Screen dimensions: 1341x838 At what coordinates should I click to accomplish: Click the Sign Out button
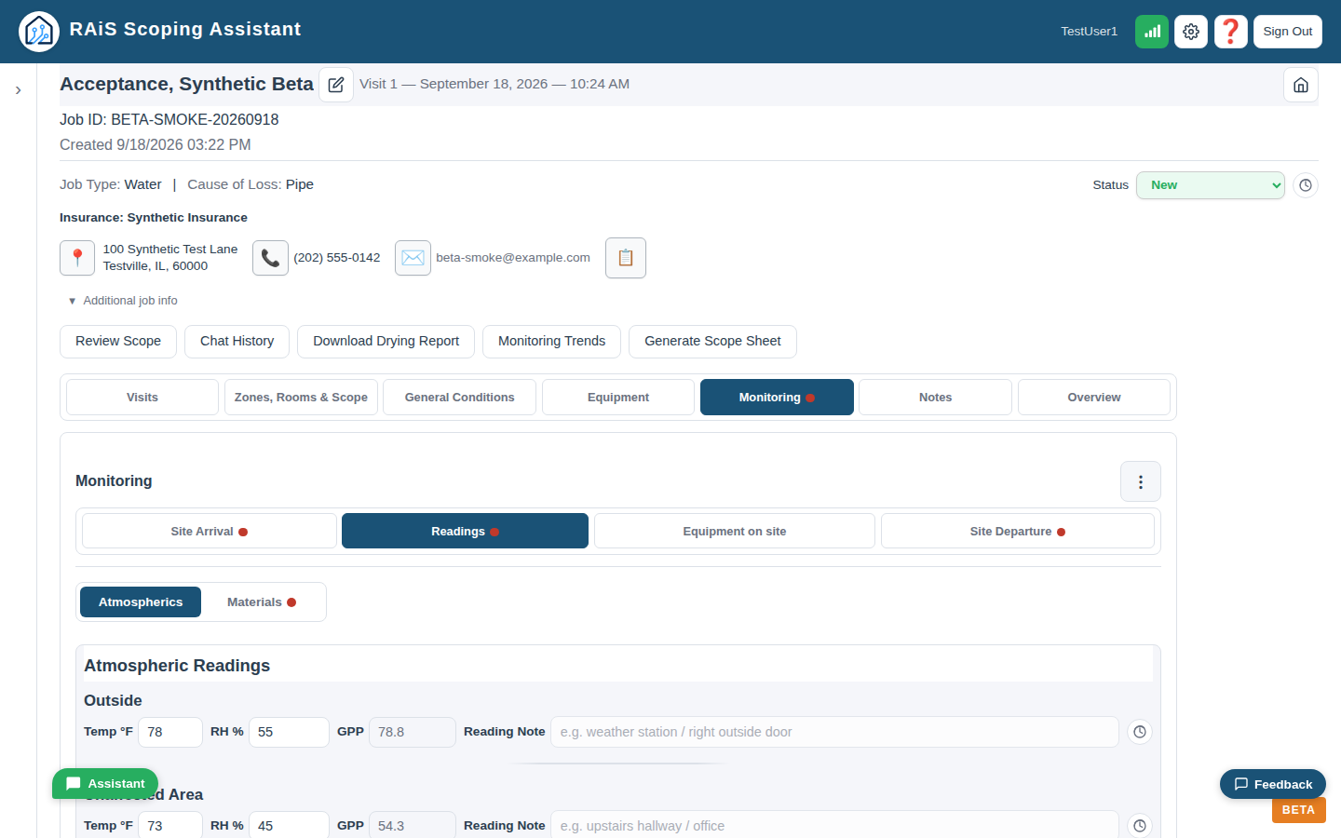pyautogui.click(x=1288, y=32)
